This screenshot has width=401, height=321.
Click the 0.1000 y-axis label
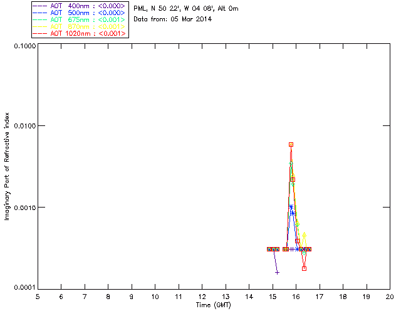click(x=24, y=46)
